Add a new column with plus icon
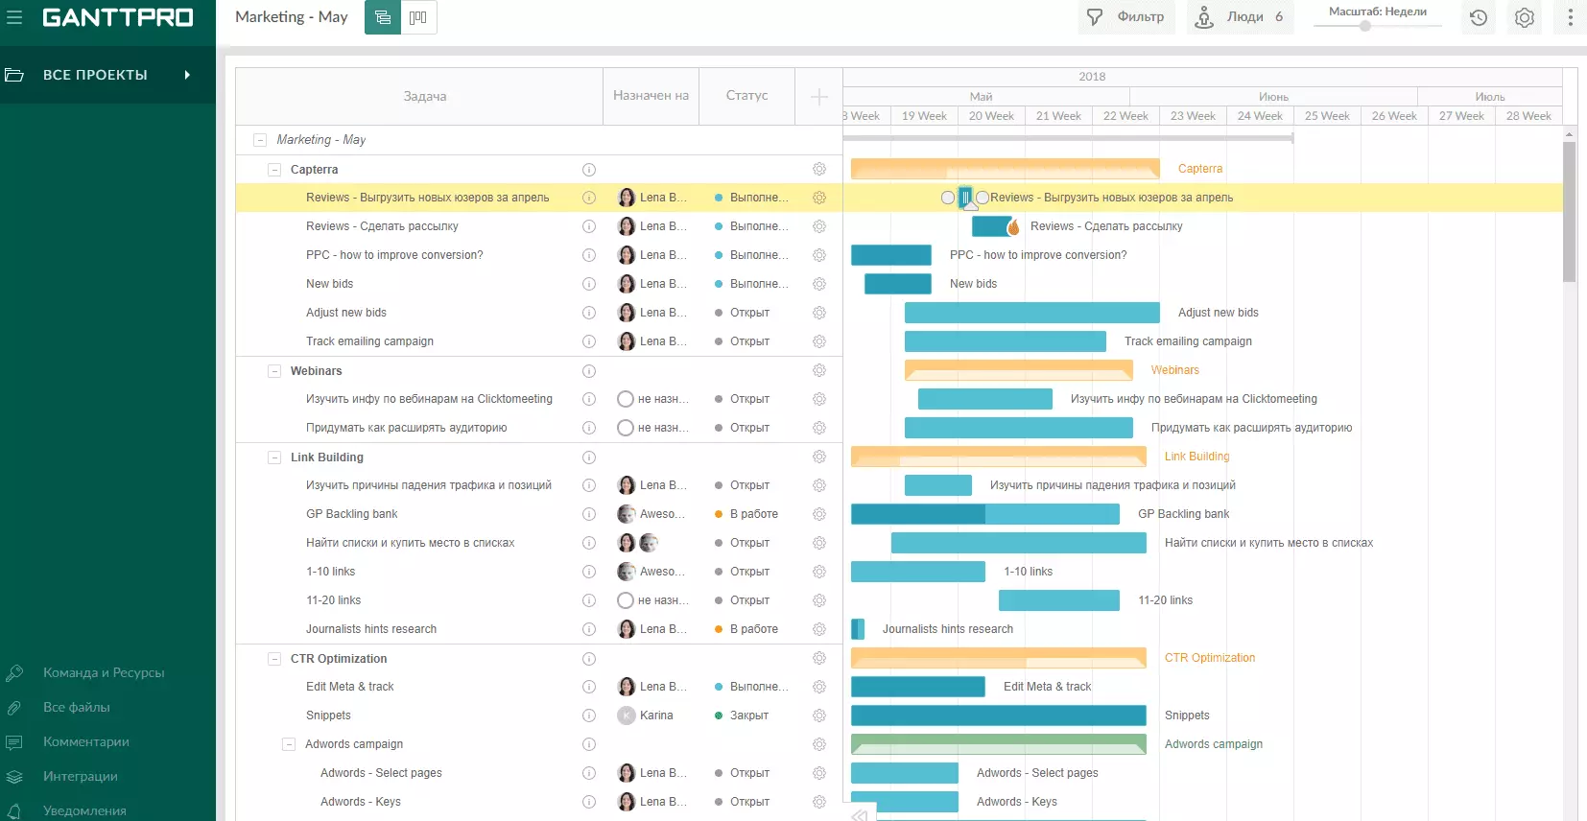1587x821 pixels. click(x=818, y=96)
